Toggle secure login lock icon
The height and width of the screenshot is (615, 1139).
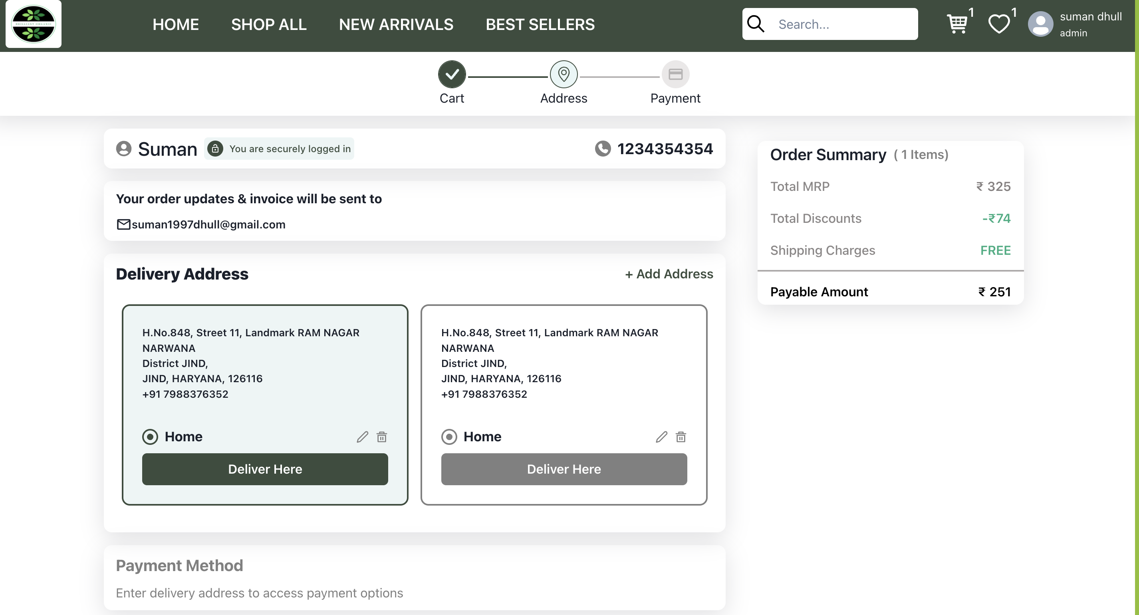(x=214, y=149)
